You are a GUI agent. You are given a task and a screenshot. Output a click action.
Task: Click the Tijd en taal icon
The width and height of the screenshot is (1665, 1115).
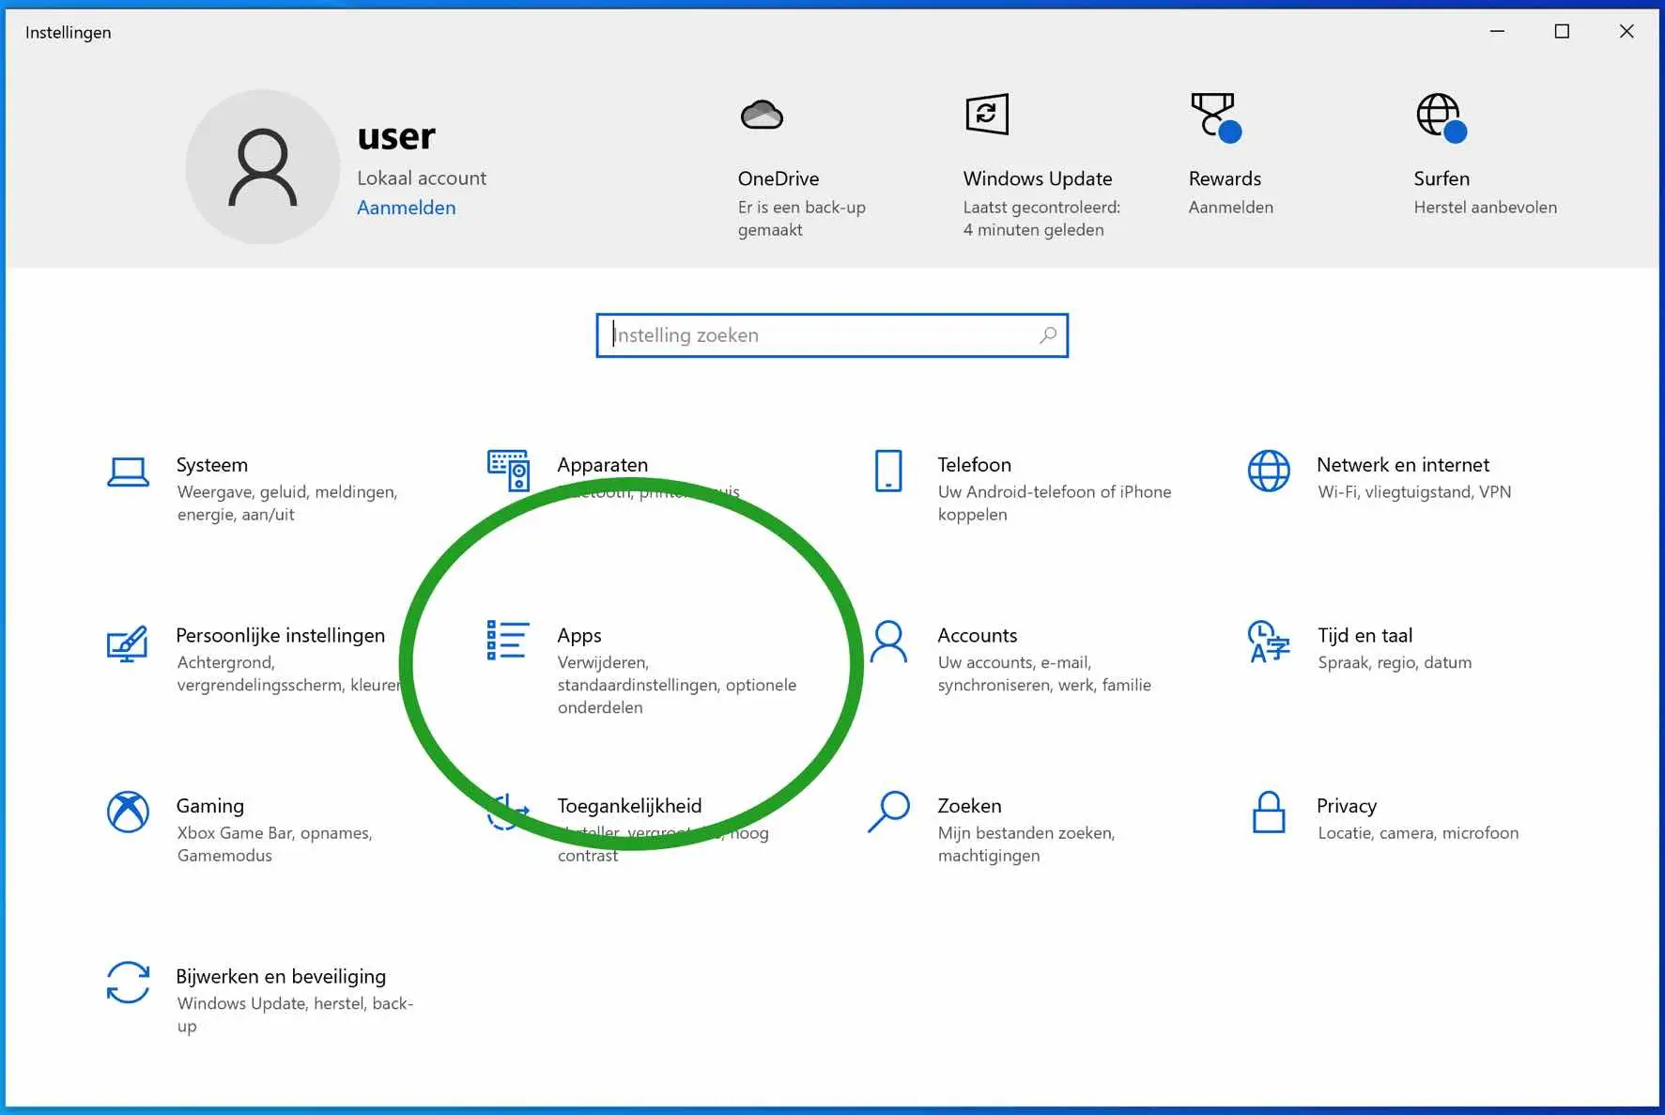pyautogui.click(x=1269, y=642)
